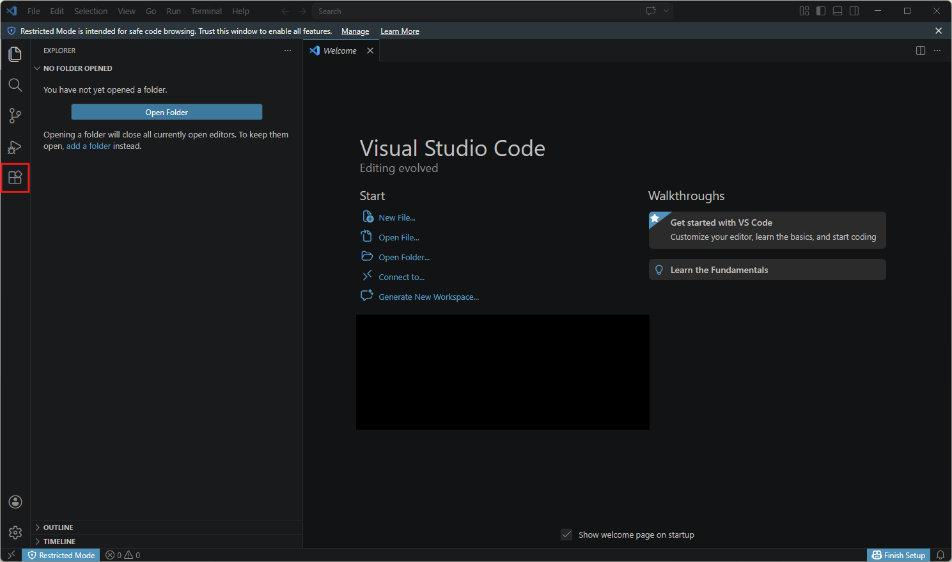Open Run and Debug view
The height and width of the screenshot is (562, 952).
15,147
